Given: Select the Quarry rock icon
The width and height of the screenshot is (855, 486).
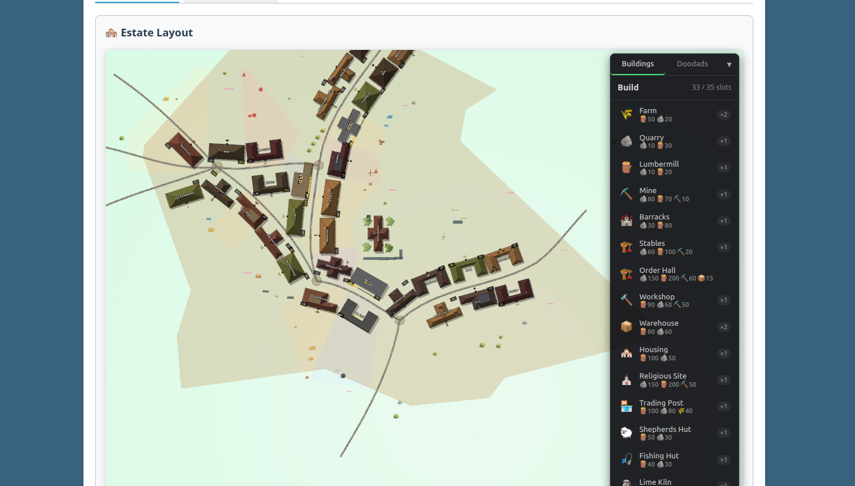Looking at the screenshot, I should pyautogui.click(x=626, y=141).
